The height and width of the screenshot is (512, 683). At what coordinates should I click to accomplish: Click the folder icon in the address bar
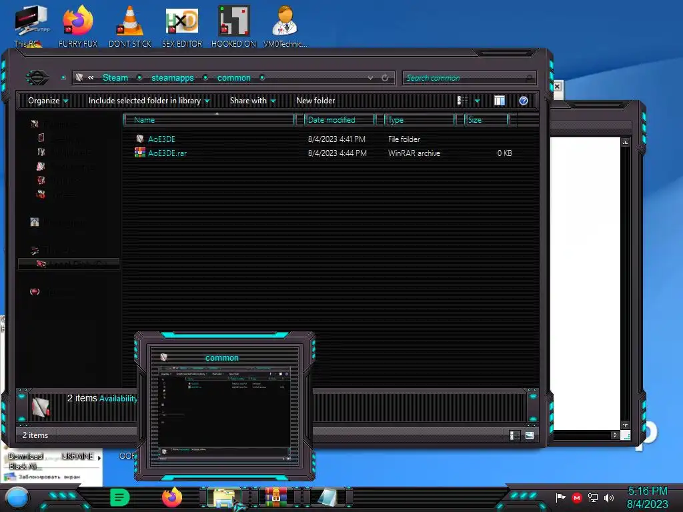click(x=79, y=77)
